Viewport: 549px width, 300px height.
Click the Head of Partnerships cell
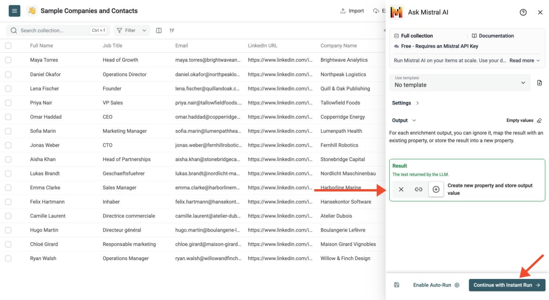(127, 159)
